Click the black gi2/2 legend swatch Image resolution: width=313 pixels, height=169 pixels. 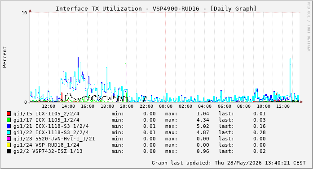tap(9, 151)
